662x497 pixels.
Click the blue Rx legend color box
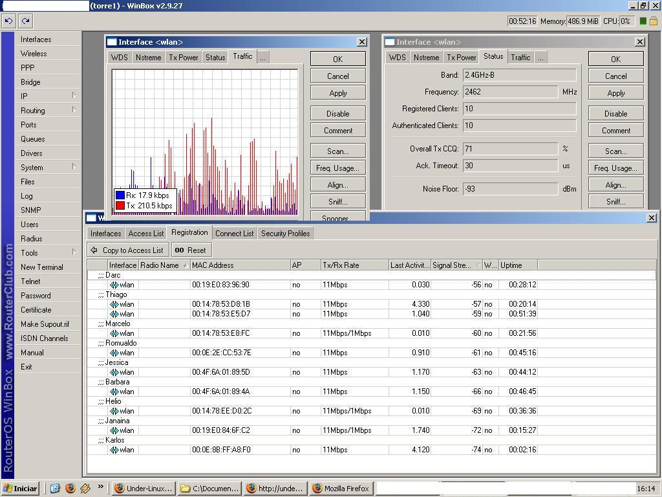120,195
